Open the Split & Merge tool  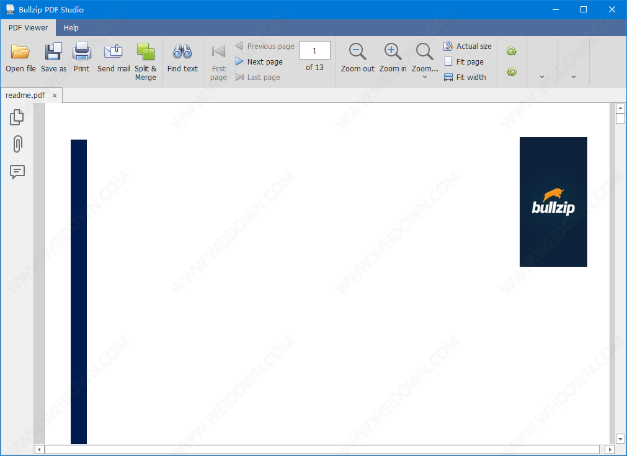146,62
